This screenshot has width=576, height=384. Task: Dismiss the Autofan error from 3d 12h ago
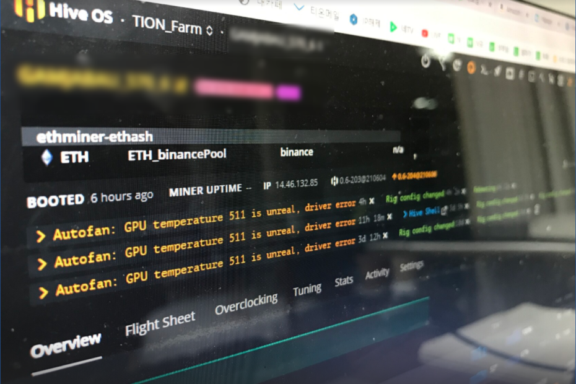(385, 235)
